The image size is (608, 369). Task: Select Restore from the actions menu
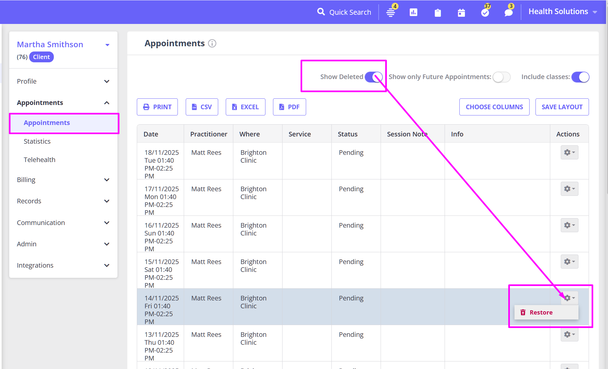[x=541, y=313]
